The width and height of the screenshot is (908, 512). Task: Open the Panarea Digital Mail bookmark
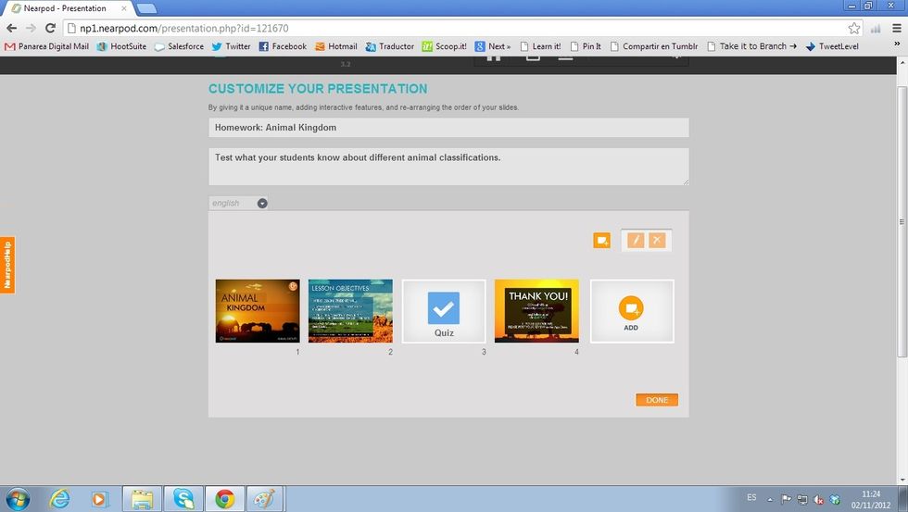(47, 46)
